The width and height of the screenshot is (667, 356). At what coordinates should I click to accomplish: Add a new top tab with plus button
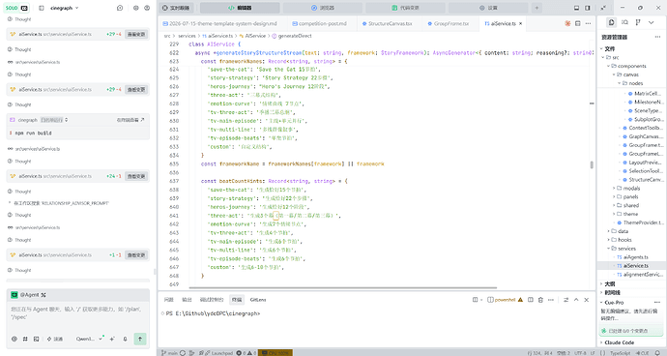(536, 8)
